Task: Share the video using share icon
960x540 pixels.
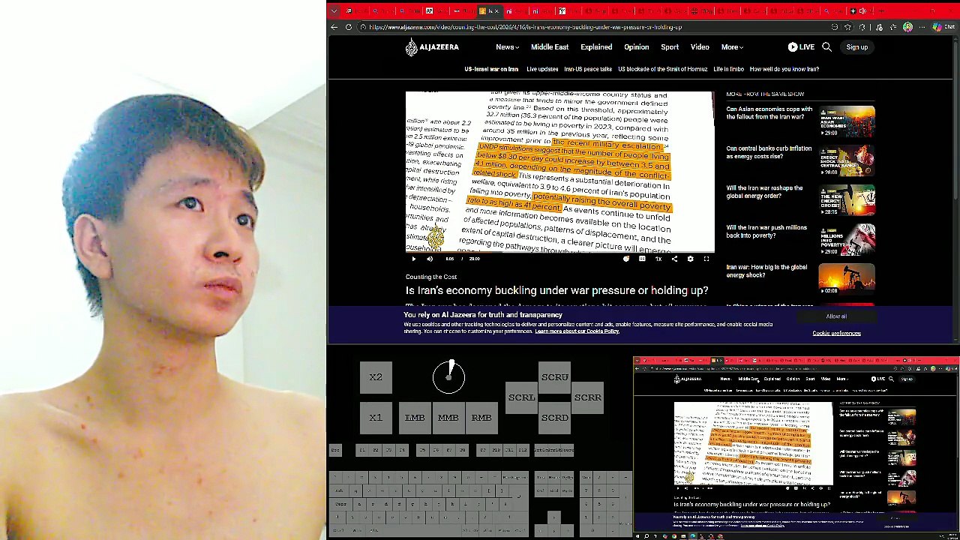Action: point(674,259)
